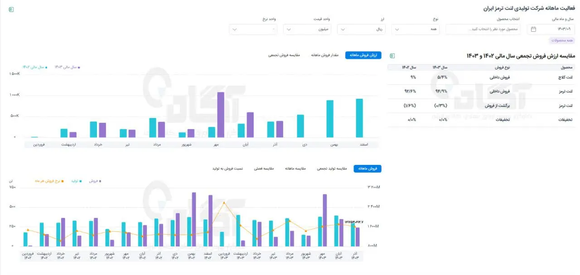Image resolution: width=580 pixels, height=275 pixels.
Task: Open the نسبت فروش به تولید tab
Action: pos(227,169)
